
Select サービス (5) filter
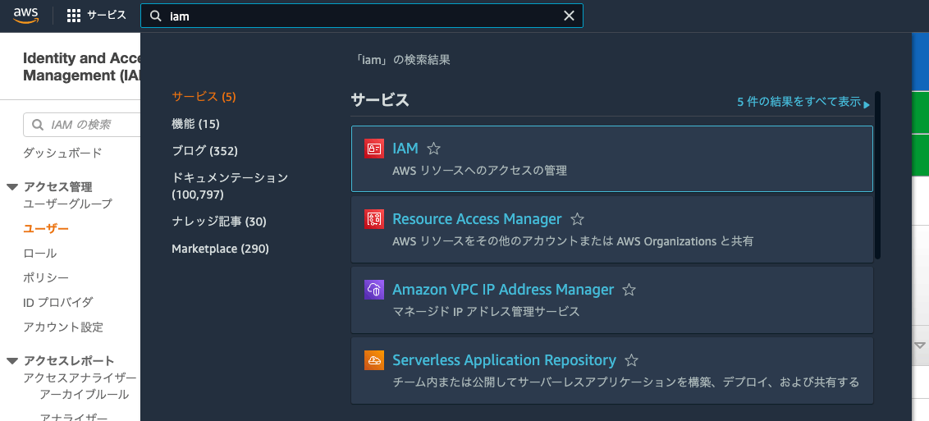pyautogui.click(x=204, y=97)
